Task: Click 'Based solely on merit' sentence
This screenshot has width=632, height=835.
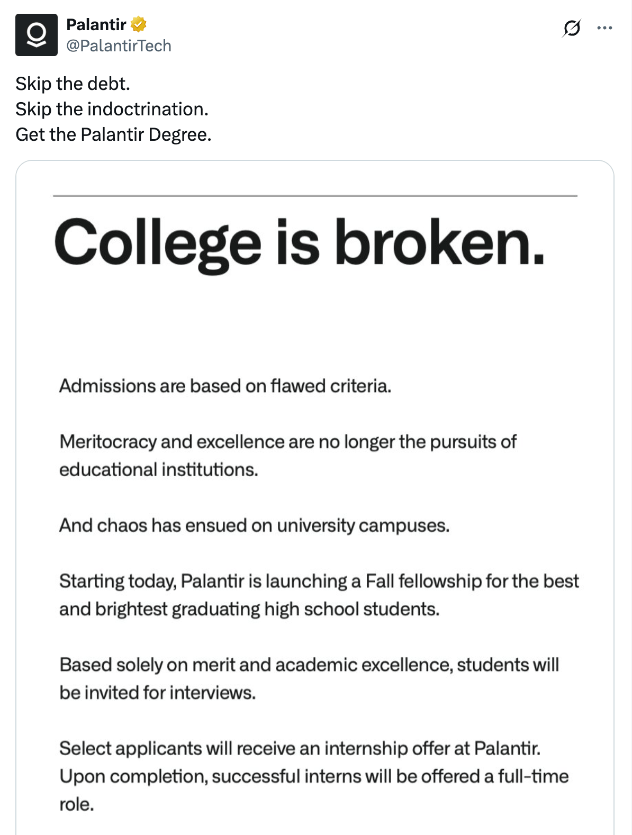Action: [x=309, y=665]
